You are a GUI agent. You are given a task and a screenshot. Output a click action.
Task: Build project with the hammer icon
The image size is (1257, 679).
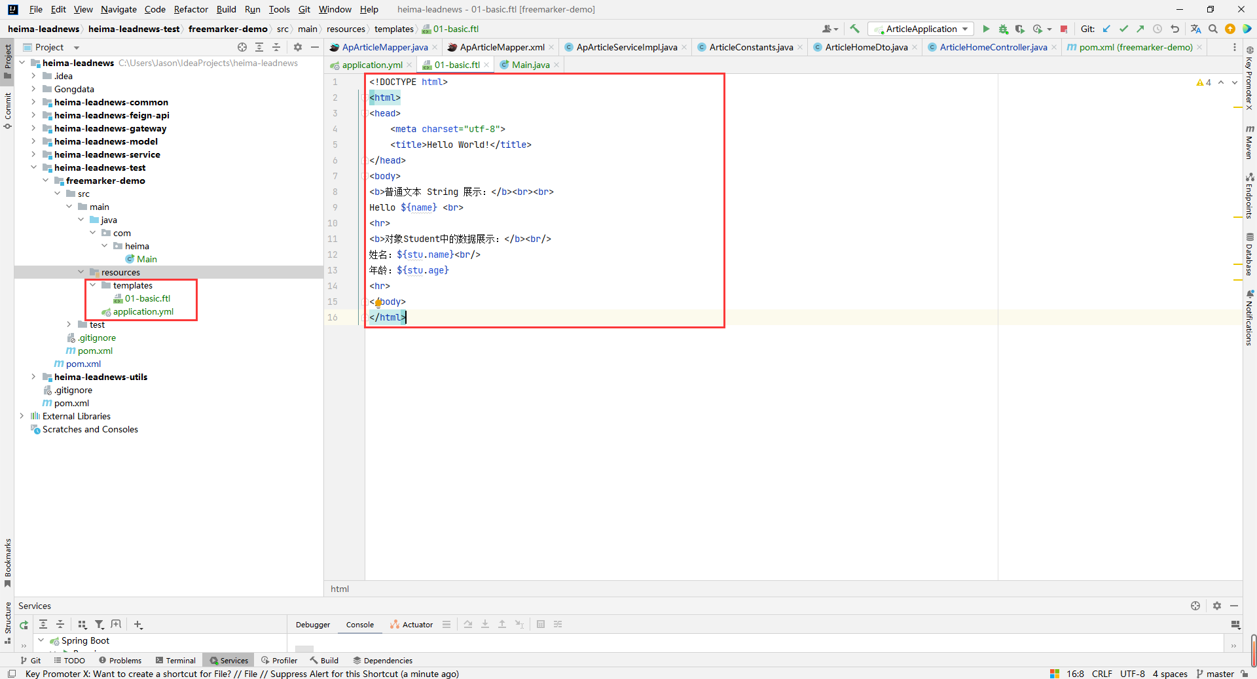click(x=854, y=29)
